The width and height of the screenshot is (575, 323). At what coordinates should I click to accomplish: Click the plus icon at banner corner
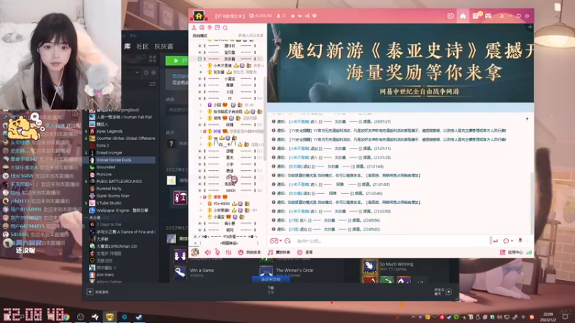[530, 27]
